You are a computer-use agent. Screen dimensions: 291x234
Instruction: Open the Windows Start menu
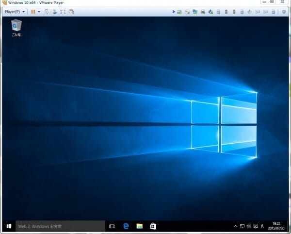9,226
